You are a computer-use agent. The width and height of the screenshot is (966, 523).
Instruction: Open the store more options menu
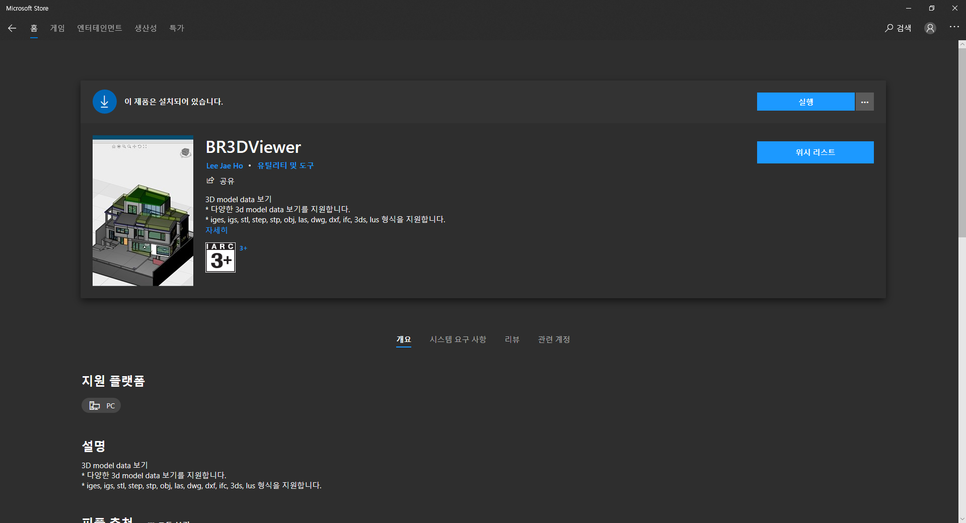[954, 27]
